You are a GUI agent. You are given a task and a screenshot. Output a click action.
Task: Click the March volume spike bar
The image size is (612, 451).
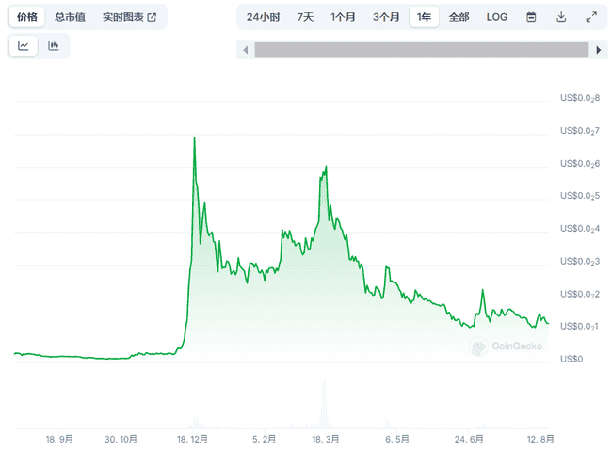[x=324, y=404]
